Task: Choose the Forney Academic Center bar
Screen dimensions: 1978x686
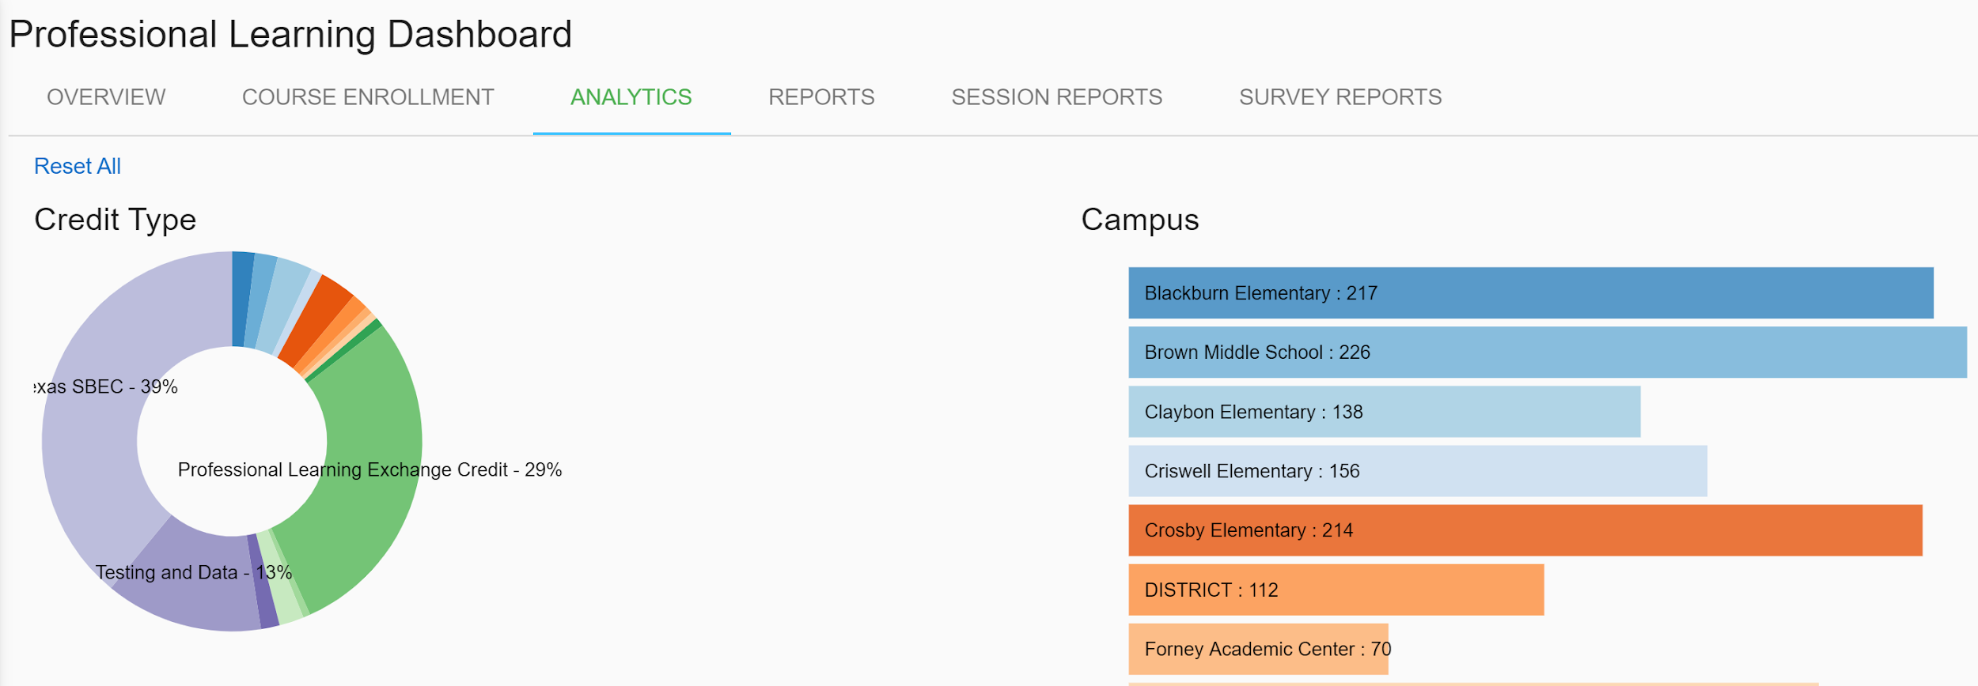Action: (x=1258, y=649)
